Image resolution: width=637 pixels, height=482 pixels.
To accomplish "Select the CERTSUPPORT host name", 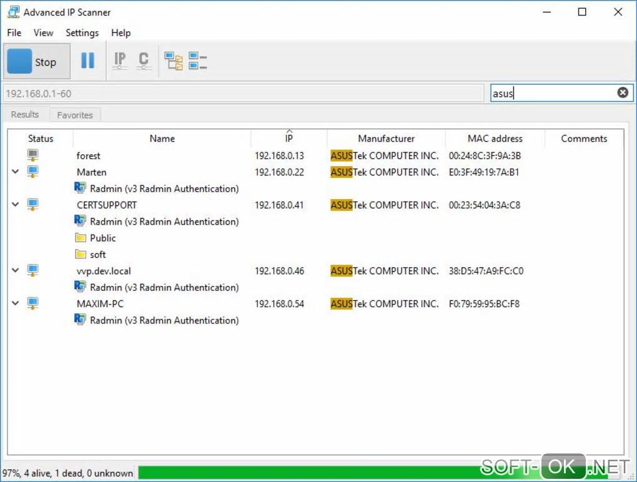I will pyautogui.click(x=106, y=205).
